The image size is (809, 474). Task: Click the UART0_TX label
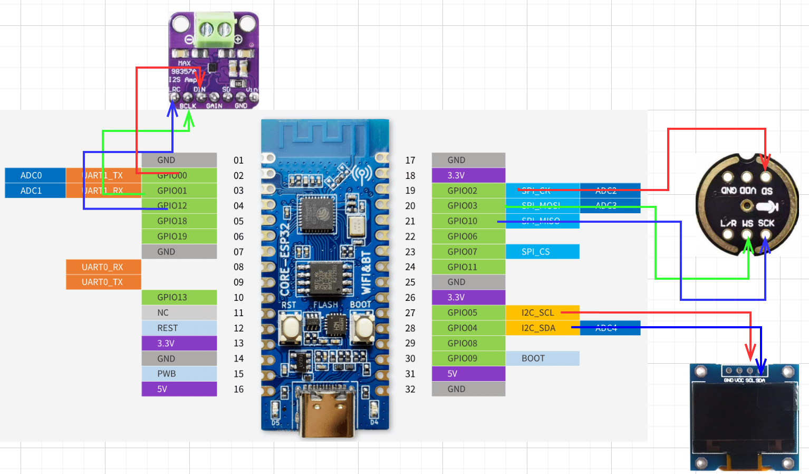coord(103,282)
